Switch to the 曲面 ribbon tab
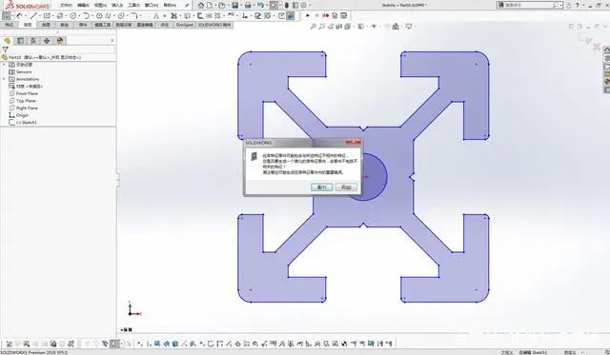610x355 pixels. [x=46, y=25]
